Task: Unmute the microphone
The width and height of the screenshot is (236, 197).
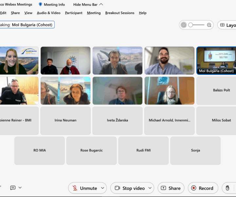Action: pos(85,188)
